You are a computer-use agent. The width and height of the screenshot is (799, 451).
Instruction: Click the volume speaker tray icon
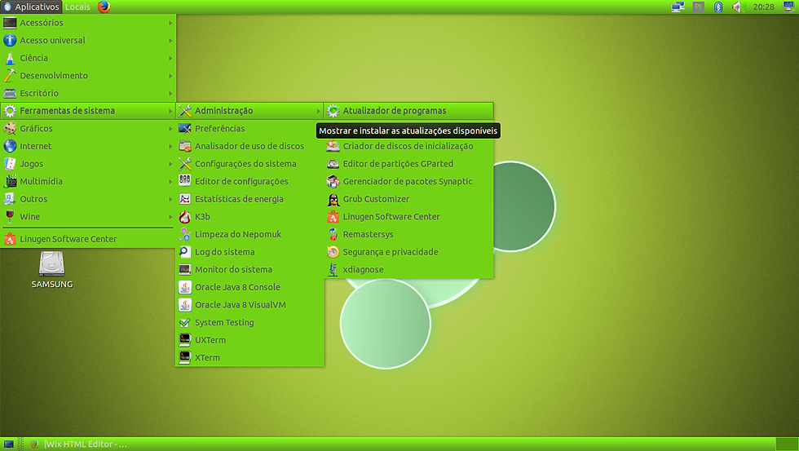pos(738,7)
